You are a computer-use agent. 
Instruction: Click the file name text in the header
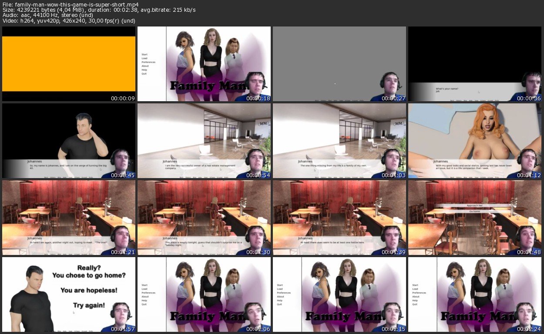[x=71, y=4]
